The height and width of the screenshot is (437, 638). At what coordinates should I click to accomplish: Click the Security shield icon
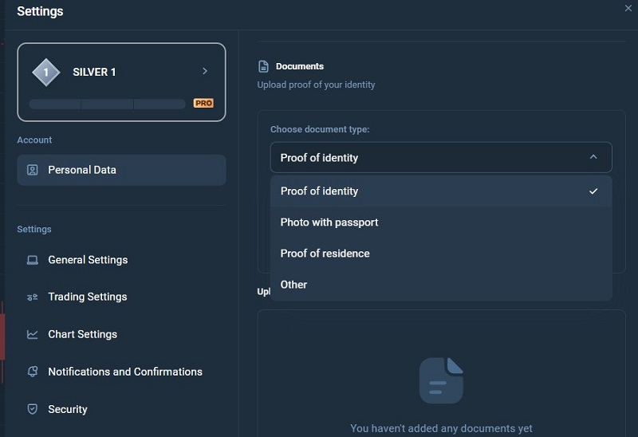click(x=32, y=409)
